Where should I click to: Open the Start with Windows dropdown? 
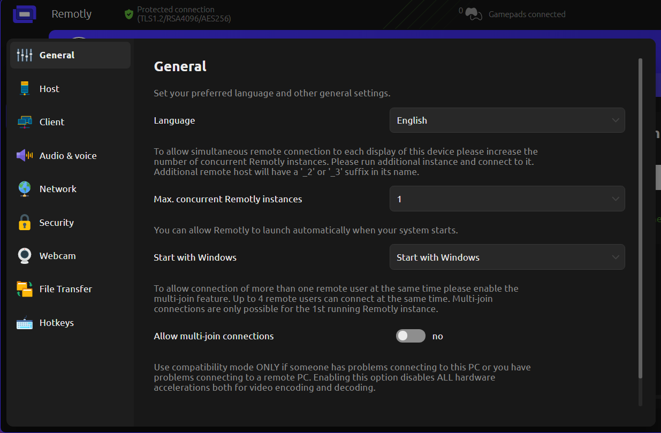tap(506, 257)
